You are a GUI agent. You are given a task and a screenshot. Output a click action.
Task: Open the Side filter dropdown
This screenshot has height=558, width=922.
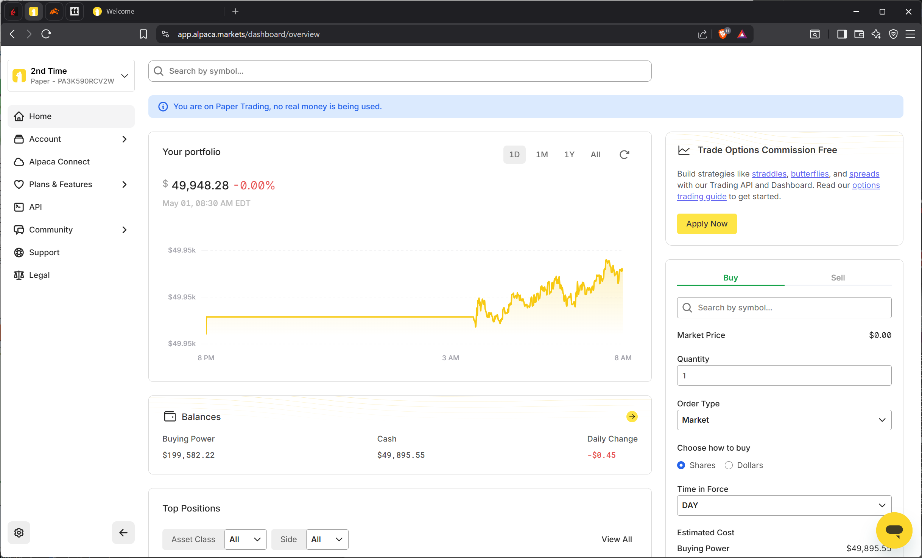pos(327,539)
